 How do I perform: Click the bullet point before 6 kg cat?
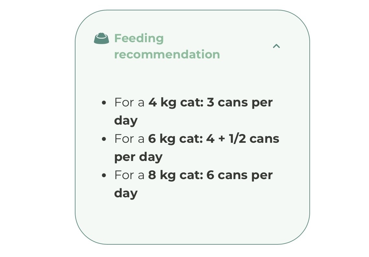[x=104, y=139]
